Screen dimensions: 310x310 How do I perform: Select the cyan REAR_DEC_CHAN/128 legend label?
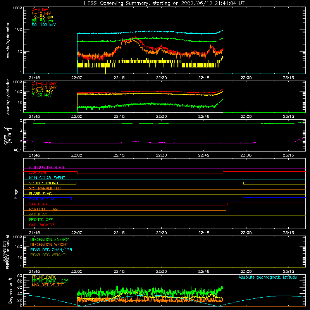51,250
